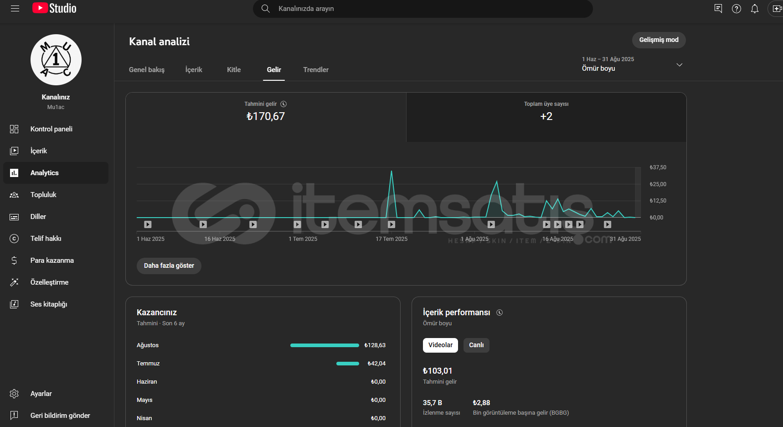Click the Haziran row label

147,382
